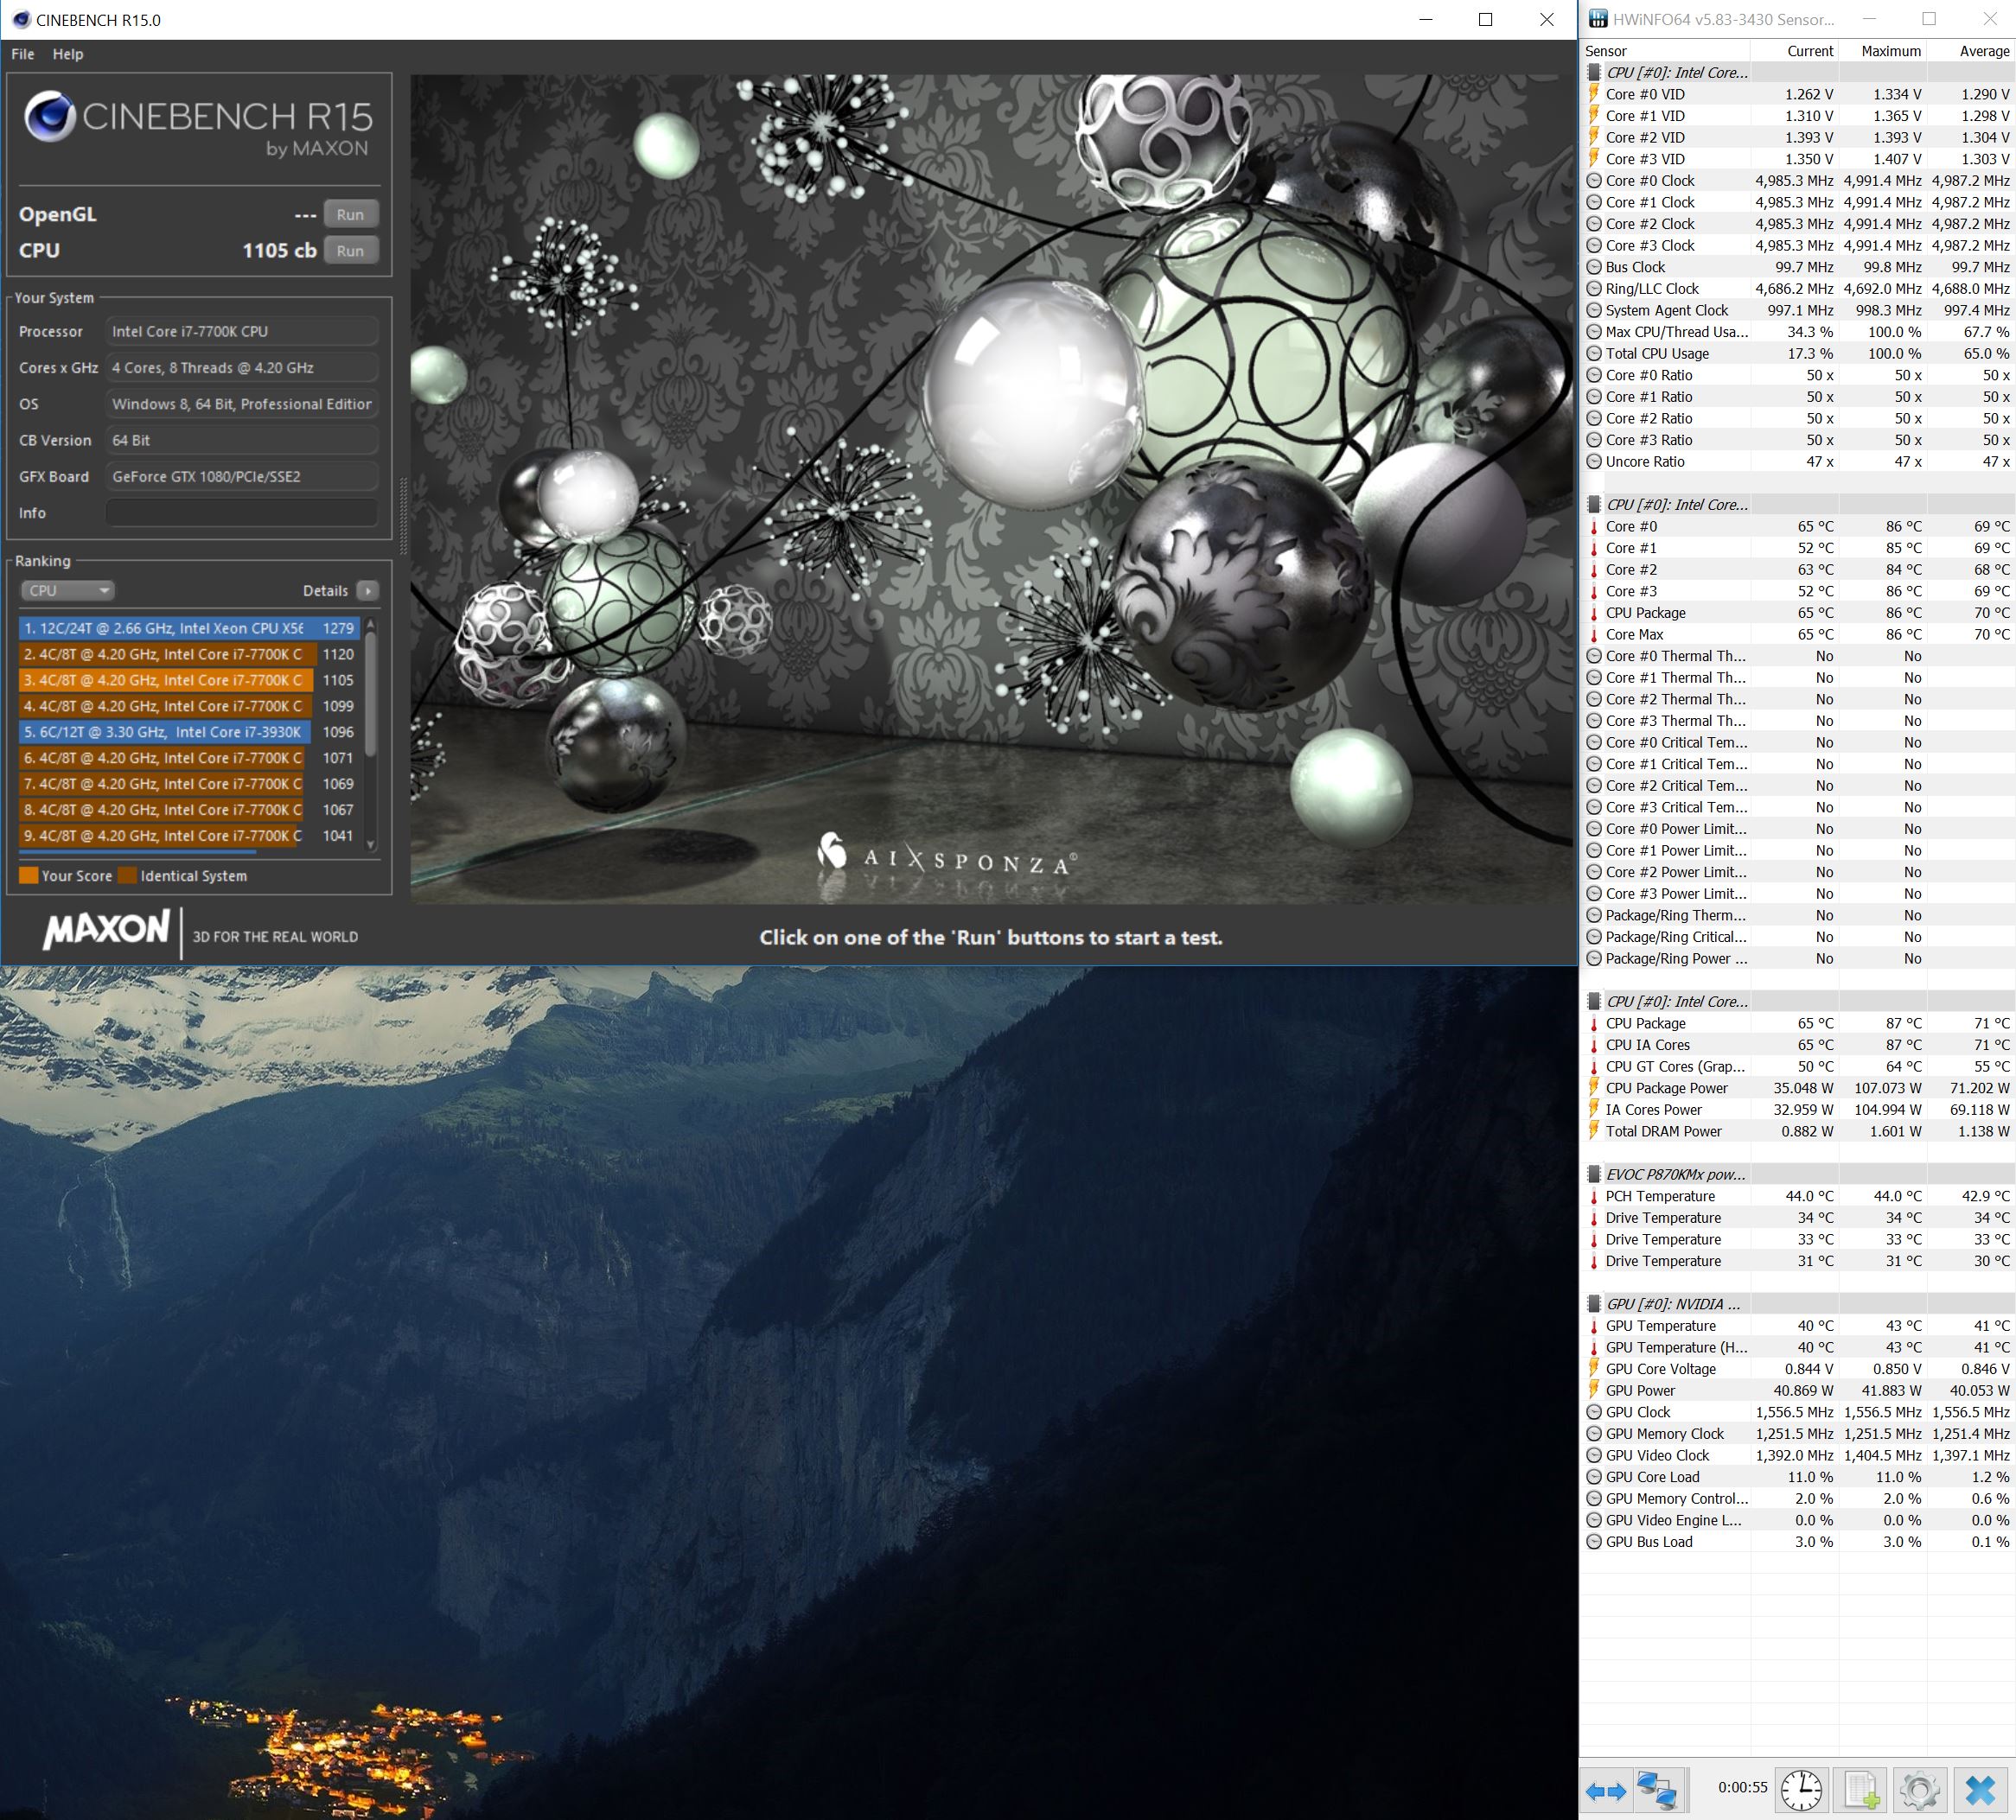Click the Current column header
Image resolution: width=2016 pixels, height=1820 pixels.
tap(1794, 51)
